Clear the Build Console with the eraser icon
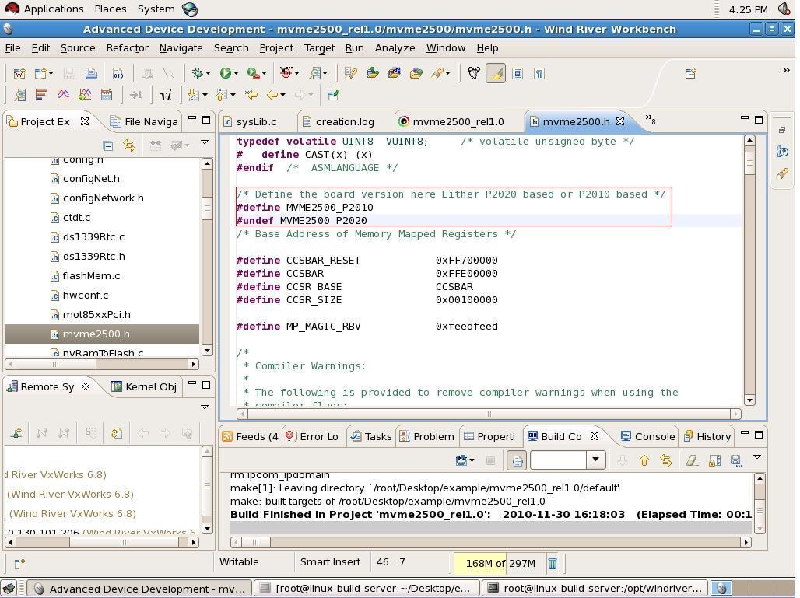Image resolution: width=800 pixels, height=598 pixels. pyautogui.click(x=691, y=460)
